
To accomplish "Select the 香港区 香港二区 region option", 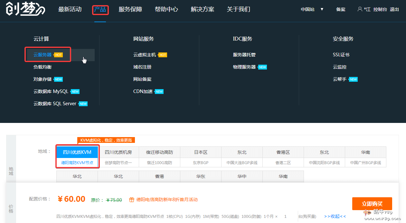I will coord(283,157).
